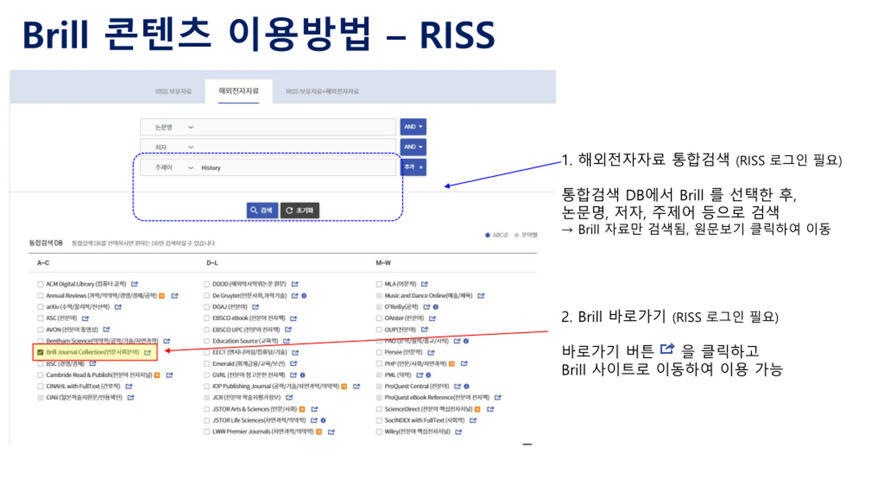Viewport: 884px width, 497px height.
Task: Select 해외전자자료 tab
Action: click(239, 91)
